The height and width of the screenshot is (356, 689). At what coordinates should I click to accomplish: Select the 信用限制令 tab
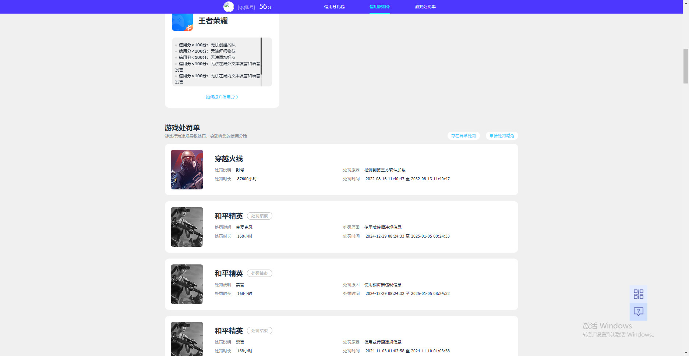(x=379, y=7)
